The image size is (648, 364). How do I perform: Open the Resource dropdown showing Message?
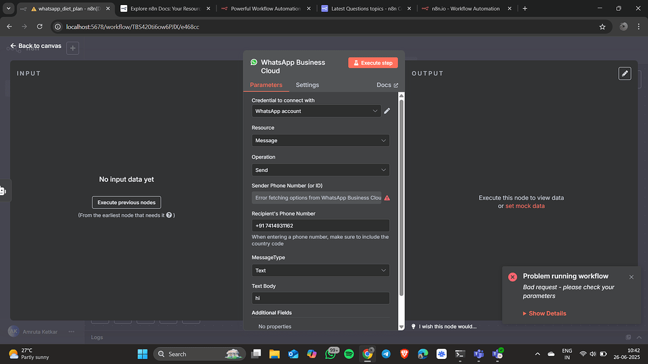(320, 140)
